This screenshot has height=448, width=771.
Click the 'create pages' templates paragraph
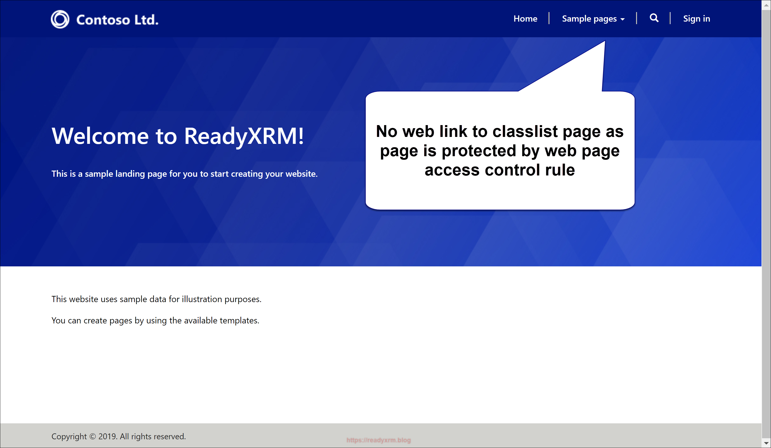(155, 320)
